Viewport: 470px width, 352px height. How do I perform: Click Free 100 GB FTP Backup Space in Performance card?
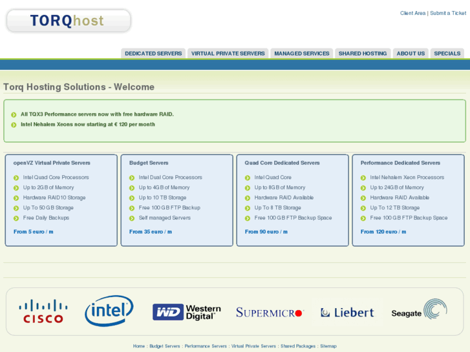click(x=409, y=218)
